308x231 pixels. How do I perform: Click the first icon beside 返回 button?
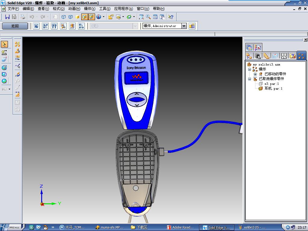point(36,26)
